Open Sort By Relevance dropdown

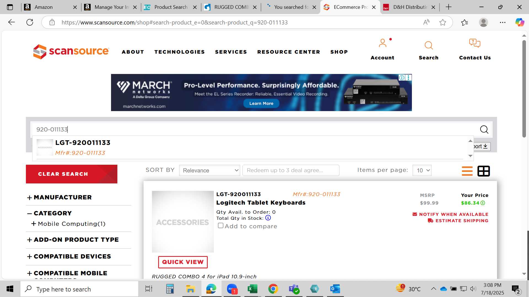coord(209,170)
